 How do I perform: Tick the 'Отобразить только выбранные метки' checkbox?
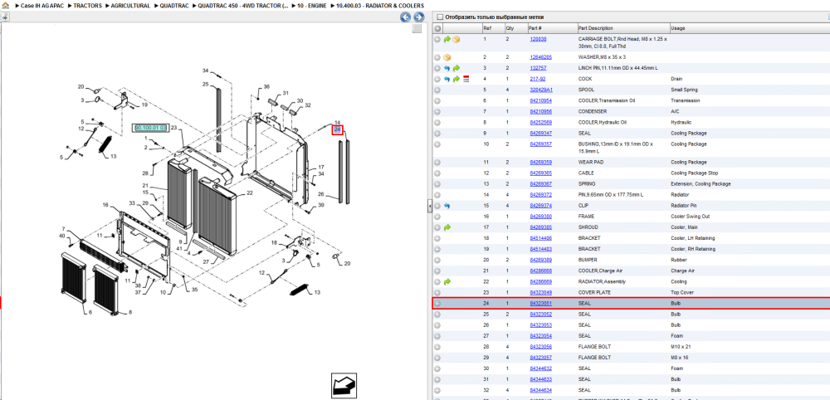[x=439, y=17]
